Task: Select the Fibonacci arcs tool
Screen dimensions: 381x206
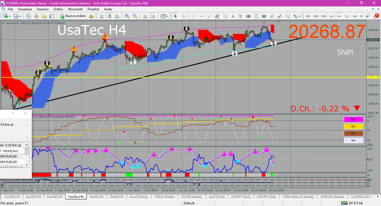Action: [256, 16]
